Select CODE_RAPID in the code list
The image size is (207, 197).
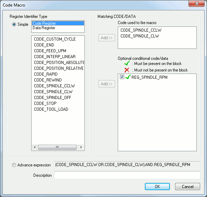[46, 74]
